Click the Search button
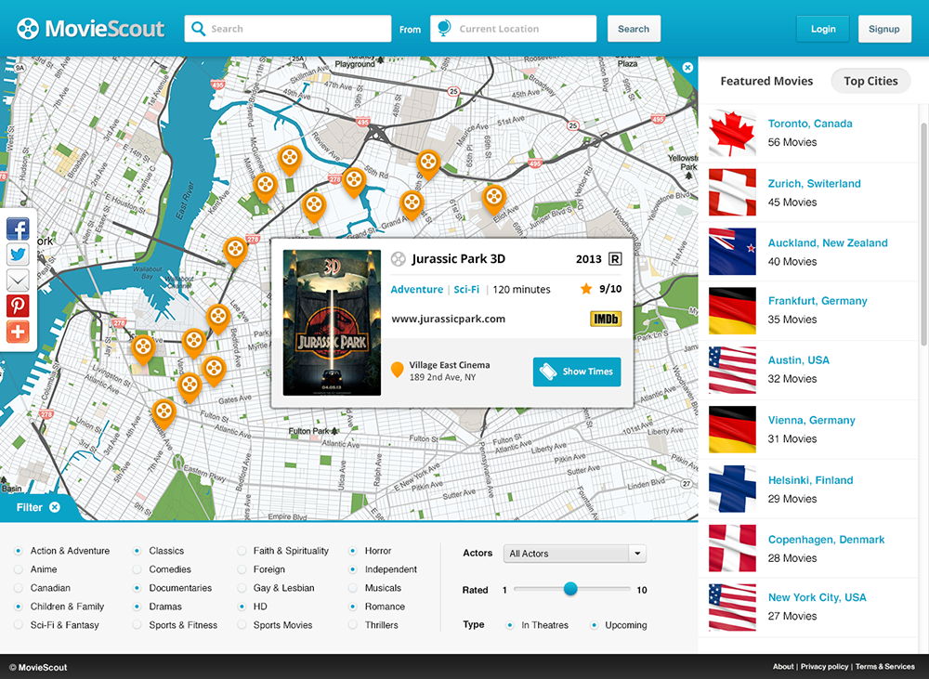 (634, 29)
